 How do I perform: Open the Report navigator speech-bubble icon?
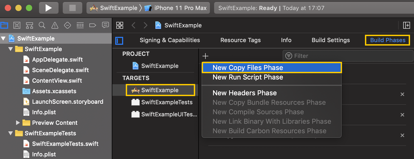pyautogui.click(x=105, y=25)
